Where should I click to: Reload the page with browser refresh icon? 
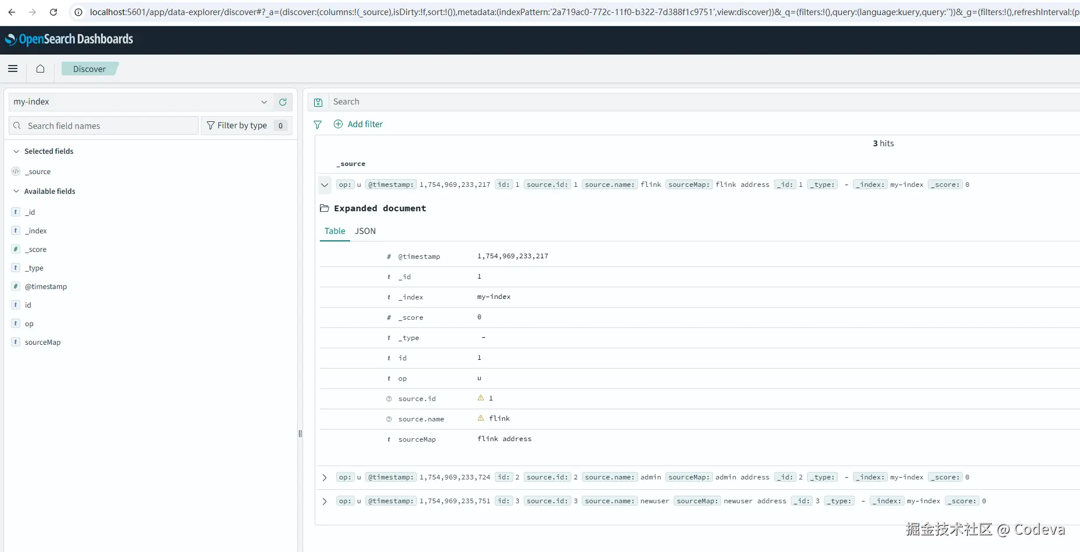coord(53,12)
